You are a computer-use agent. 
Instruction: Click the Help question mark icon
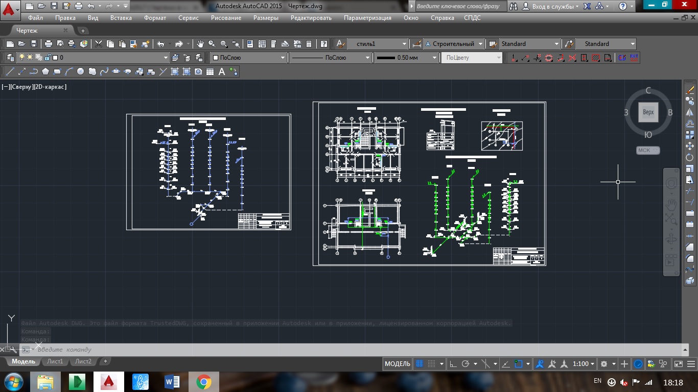323,44
